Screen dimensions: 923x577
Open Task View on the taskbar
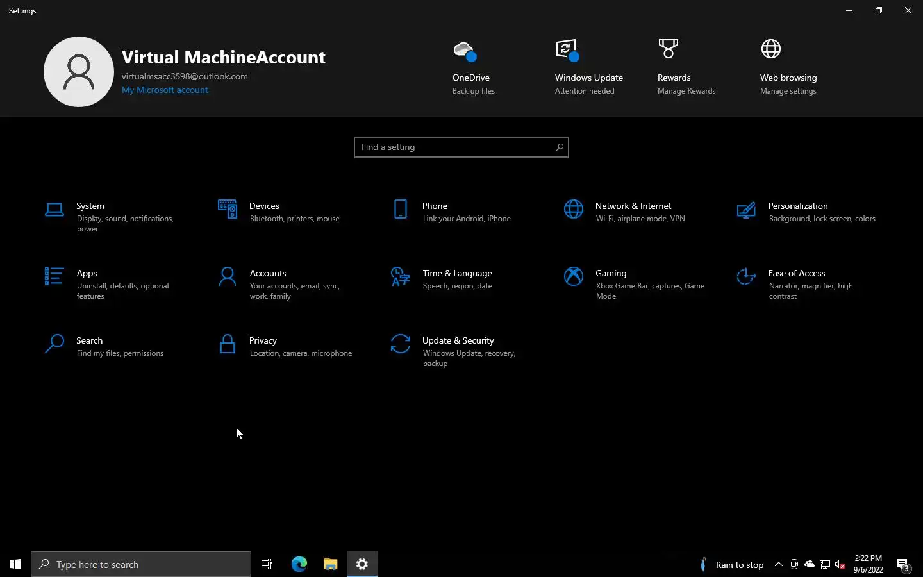267,564
